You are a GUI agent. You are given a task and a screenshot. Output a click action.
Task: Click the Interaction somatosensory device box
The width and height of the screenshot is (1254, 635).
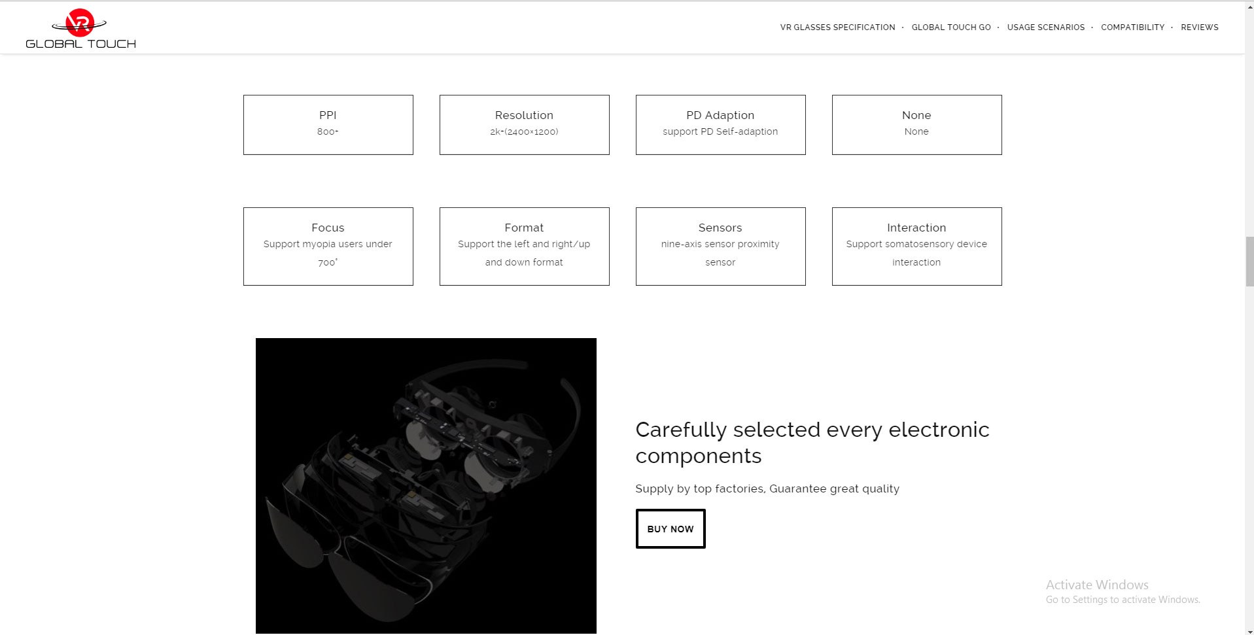(917, 247)
